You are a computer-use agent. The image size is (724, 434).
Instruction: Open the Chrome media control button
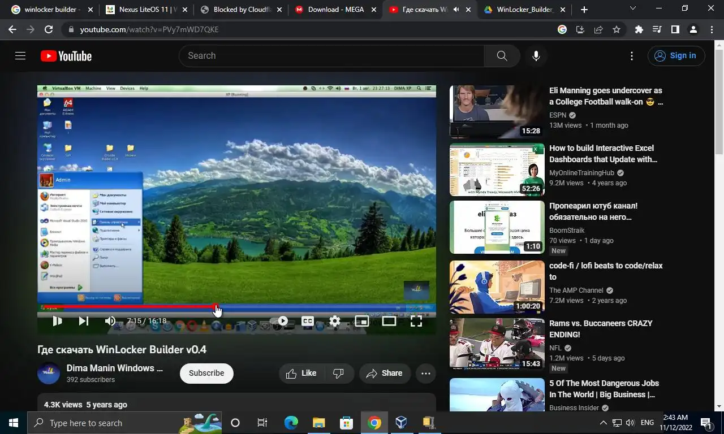[x=657, y=29]
